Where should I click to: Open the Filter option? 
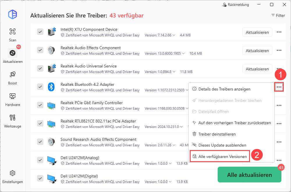278,15
